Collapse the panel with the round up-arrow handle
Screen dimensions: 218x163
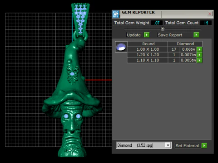click(163, 29)
